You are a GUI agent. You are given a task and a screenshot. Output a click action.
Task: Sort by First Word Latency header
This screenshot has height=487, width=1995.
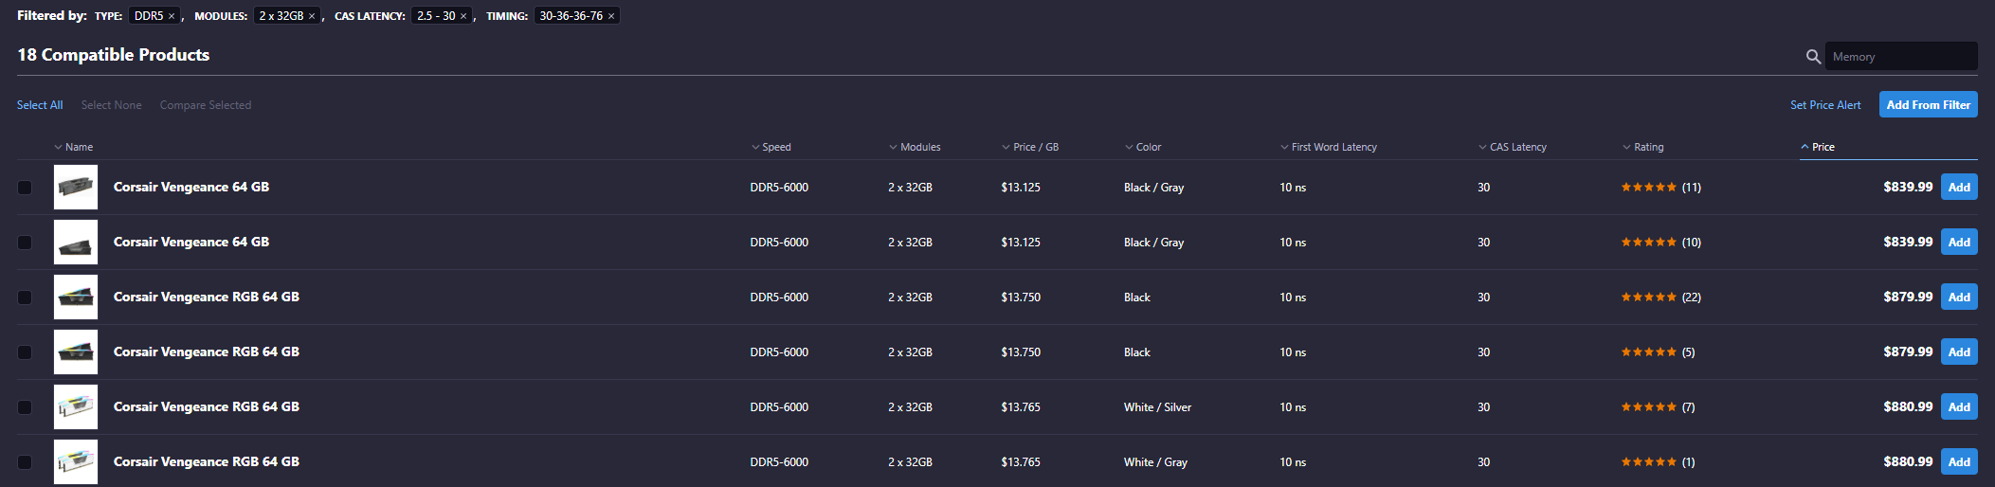point(1333,147)
